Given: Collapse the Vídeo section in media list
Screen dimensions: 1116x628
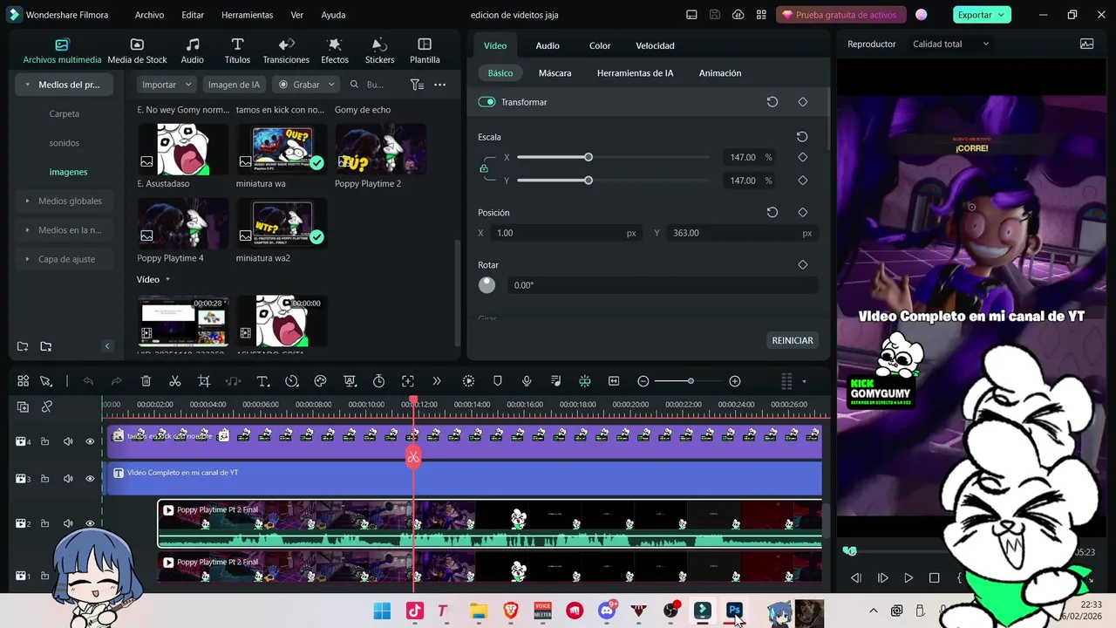Looking at the screenshot, I should (167, 279).
